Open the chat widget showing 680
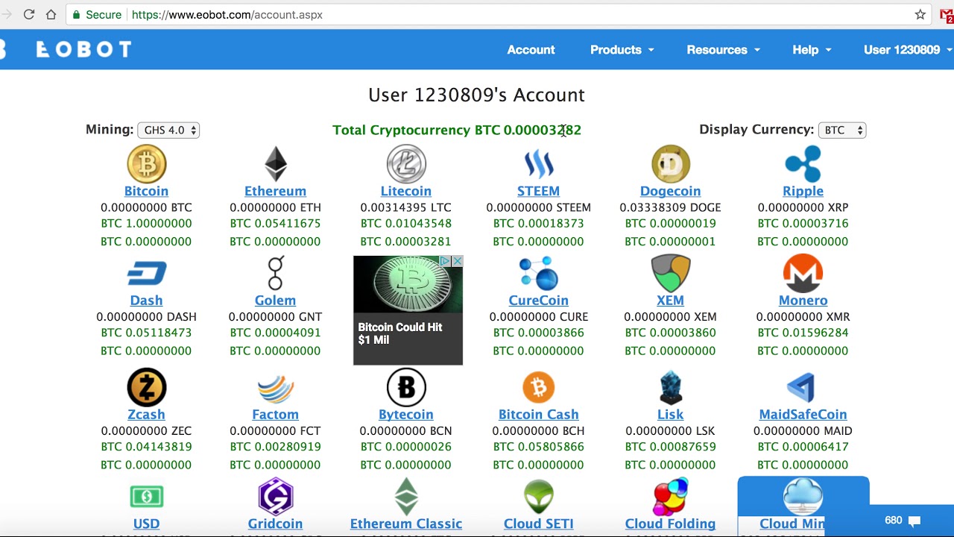 pyautogui.click(x=903, y=520)
